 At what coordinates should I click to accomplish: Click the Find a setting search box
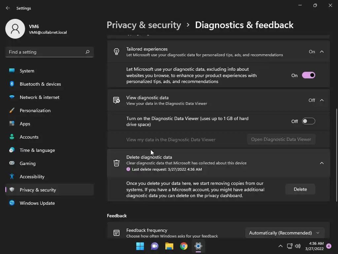[46, 52]
